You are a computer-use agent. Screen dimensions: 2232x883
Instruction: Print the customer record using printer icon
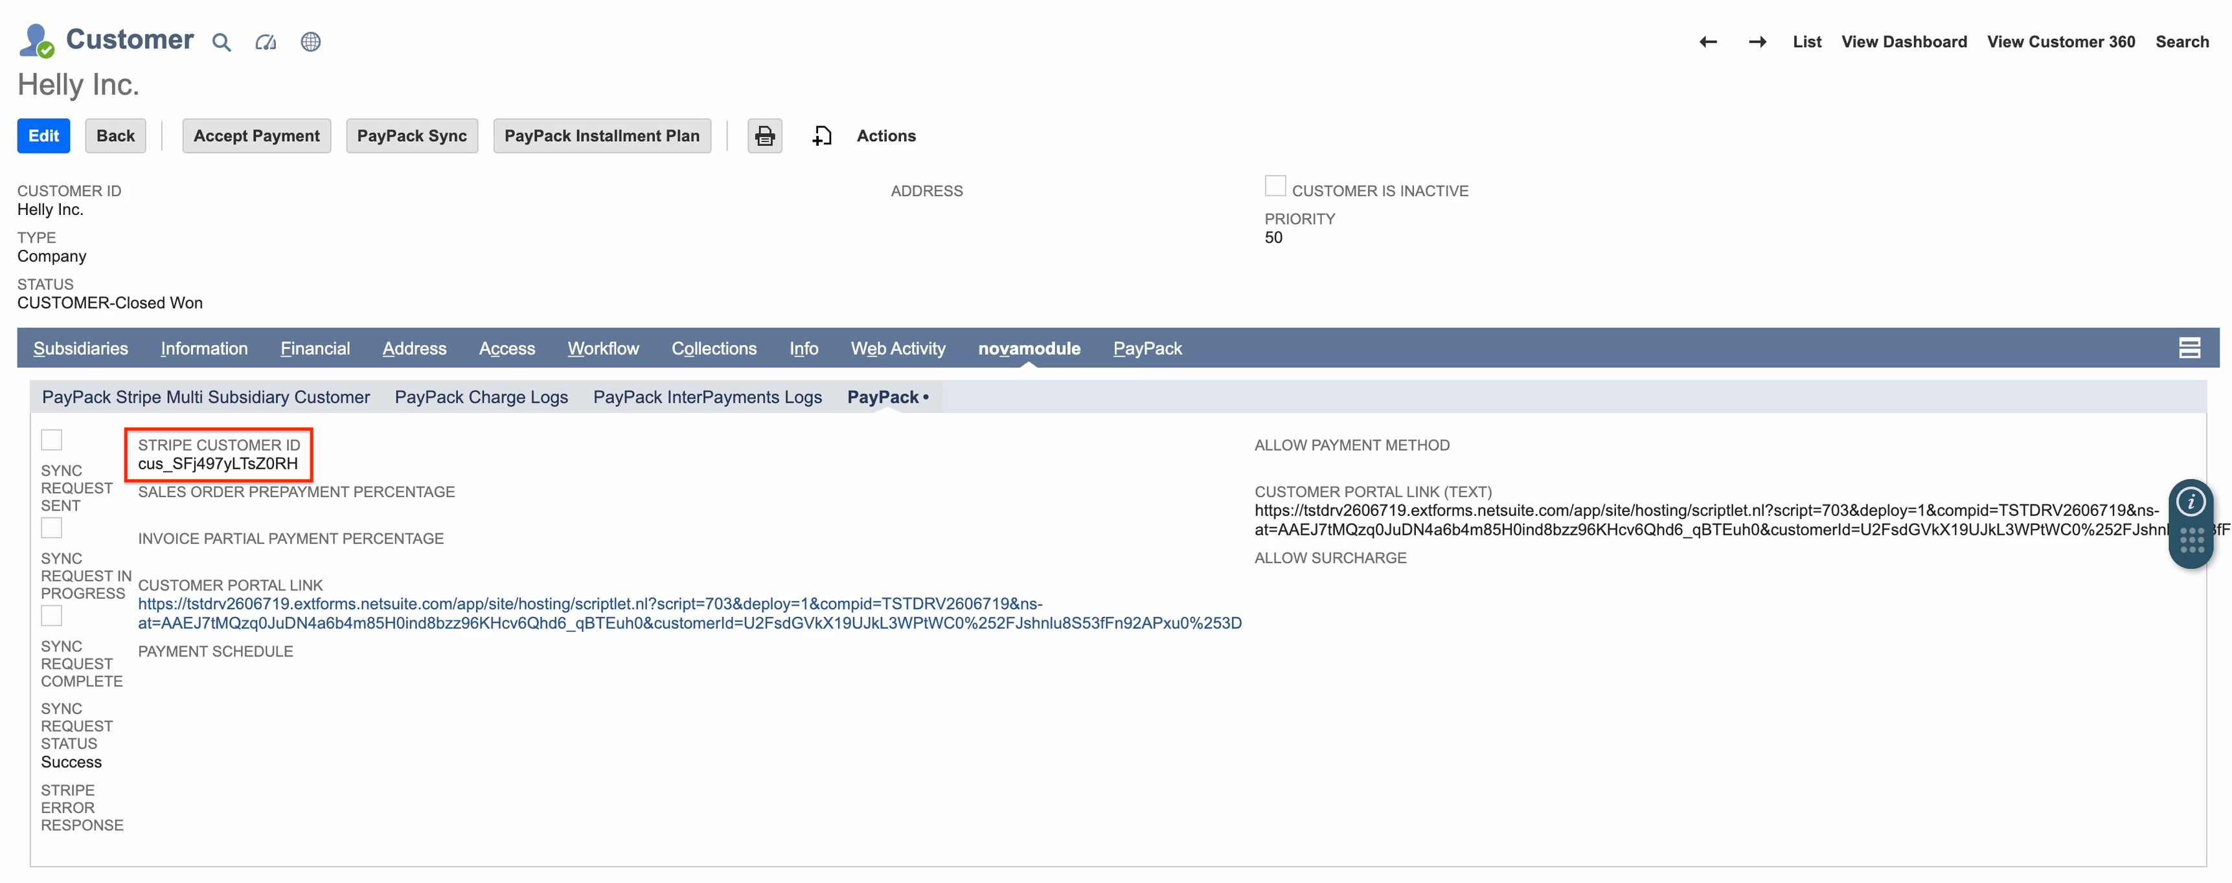[x=764, y=136]
